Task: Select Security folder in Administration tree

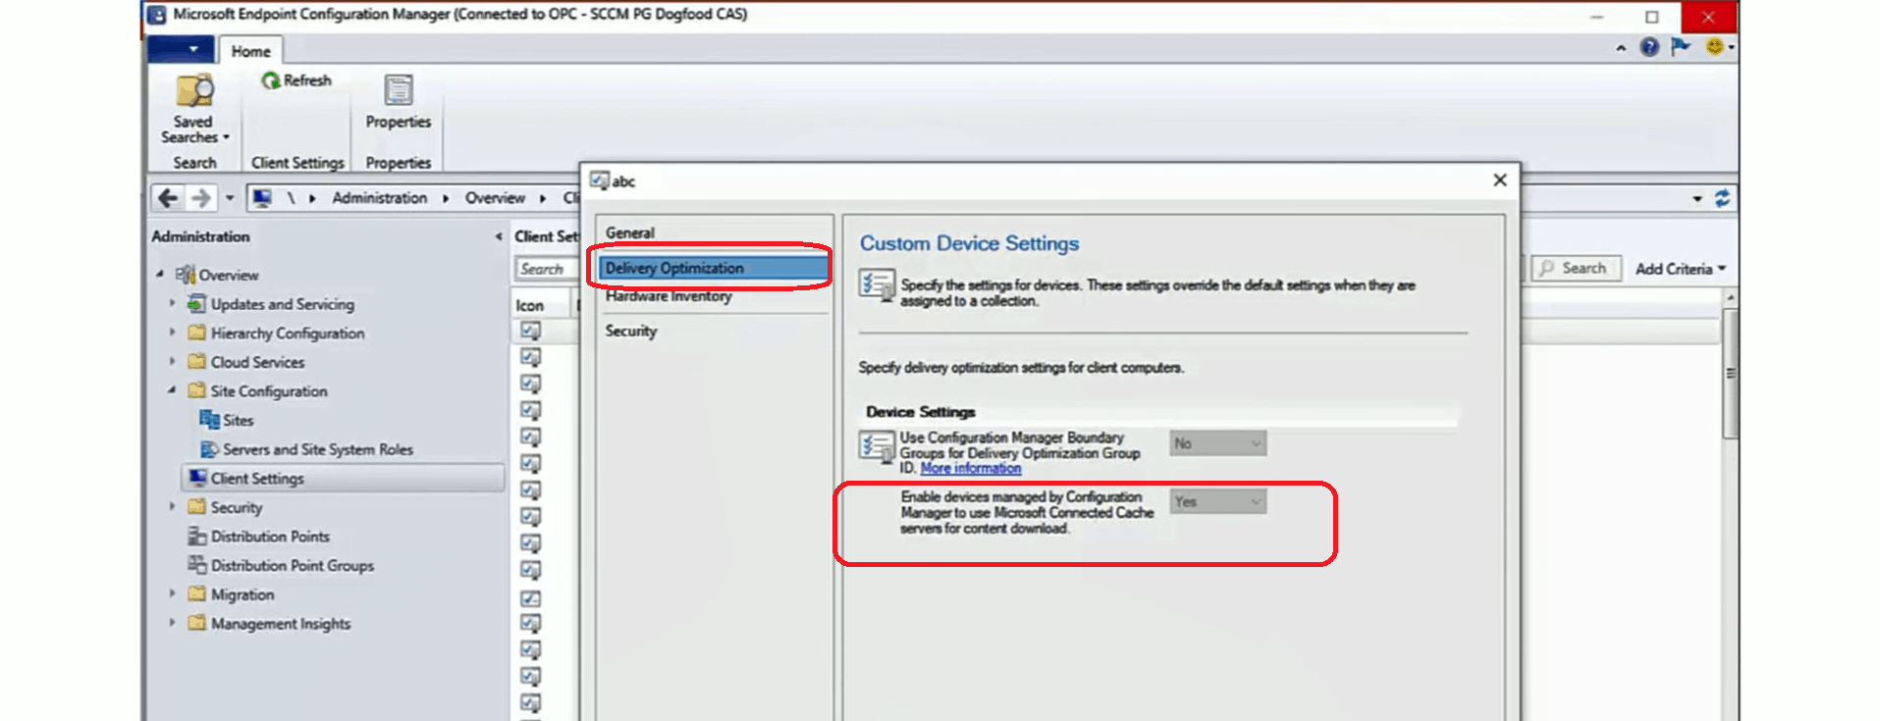Action: [237, 507]
